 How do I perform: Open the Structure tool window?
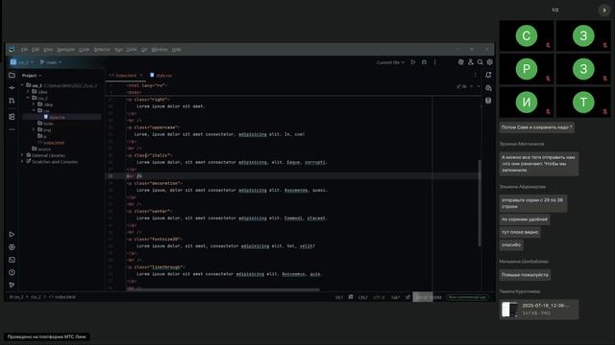(x=12, y=117)
